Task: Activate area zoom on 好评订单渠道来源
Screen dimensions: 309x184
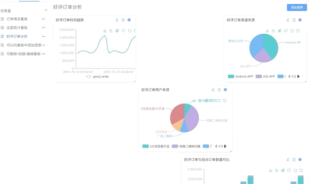Action: (292, 31)
